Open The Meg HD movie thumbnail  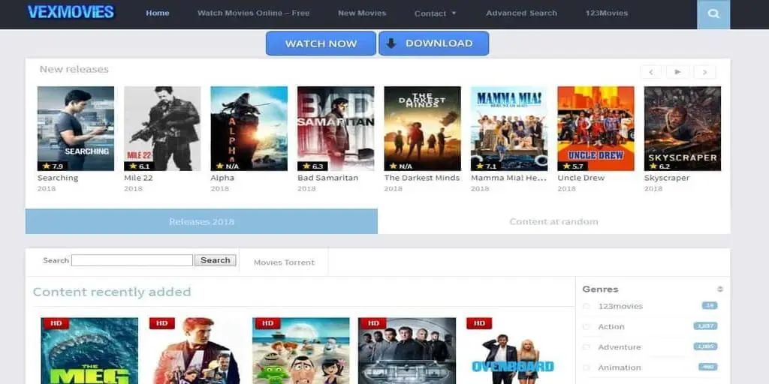89,351
